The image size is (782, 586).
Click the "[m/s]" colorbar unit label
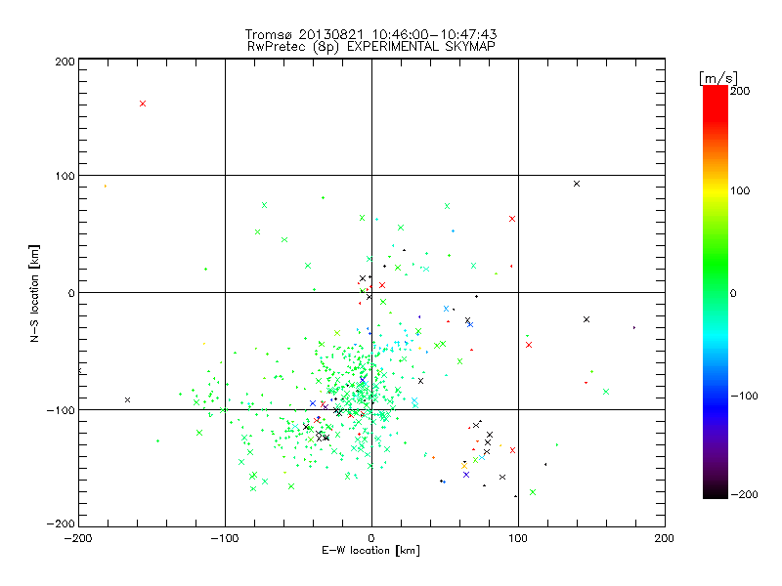coord(718,78)
